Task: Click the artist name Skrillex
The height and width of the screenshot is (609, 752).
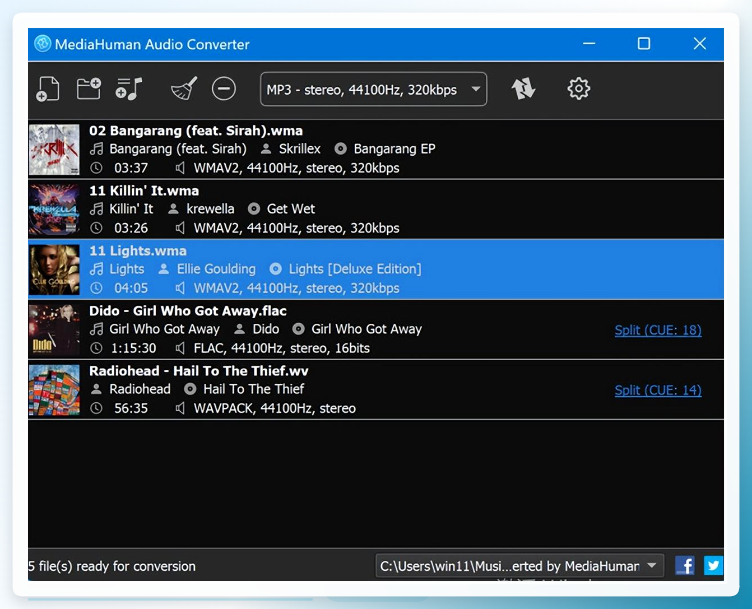Action: tap(300, 149)
